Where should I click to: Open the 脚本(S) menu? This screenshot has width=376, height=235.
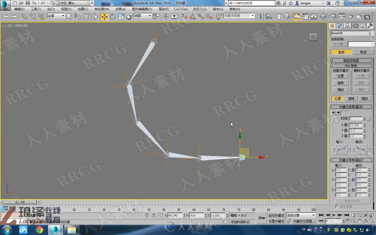click(x=218, y=9)
